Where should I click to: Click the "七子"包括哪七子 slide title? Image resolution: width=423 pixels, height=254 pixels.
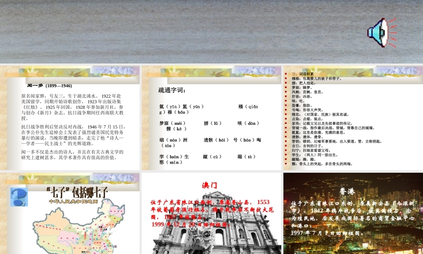[77, 191]
